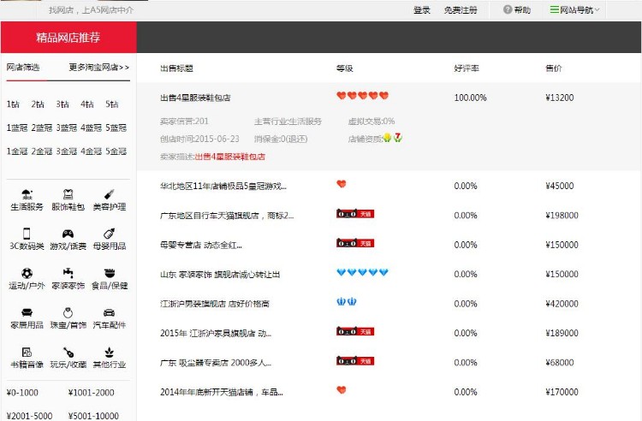642x421 pixels.
Task: Filter by 5金冠 level
Action: 116,151
